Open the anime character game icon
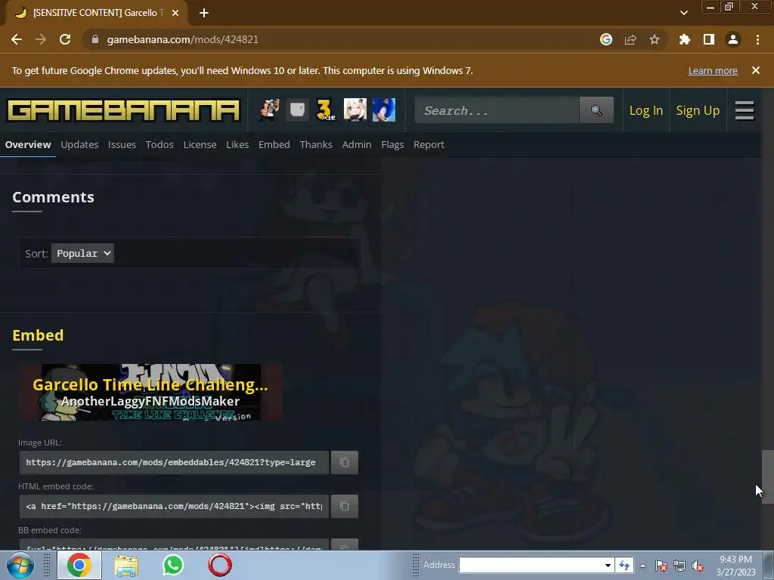This screenshot has width=774, height=580. (355, 110)
